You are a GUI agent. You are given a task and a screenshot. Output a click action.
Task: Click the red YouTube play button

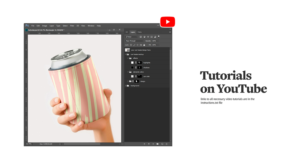point(168,22)
